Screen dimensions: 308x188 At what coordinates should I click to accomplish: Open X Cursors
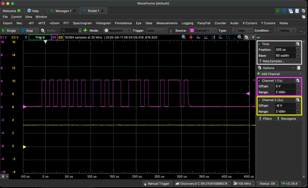(x=249, y=23)
